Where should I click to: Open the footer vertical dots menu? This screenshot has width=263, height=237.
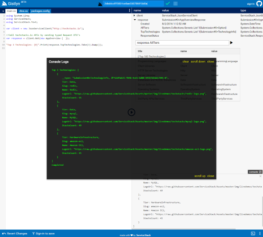pos(260,234)
